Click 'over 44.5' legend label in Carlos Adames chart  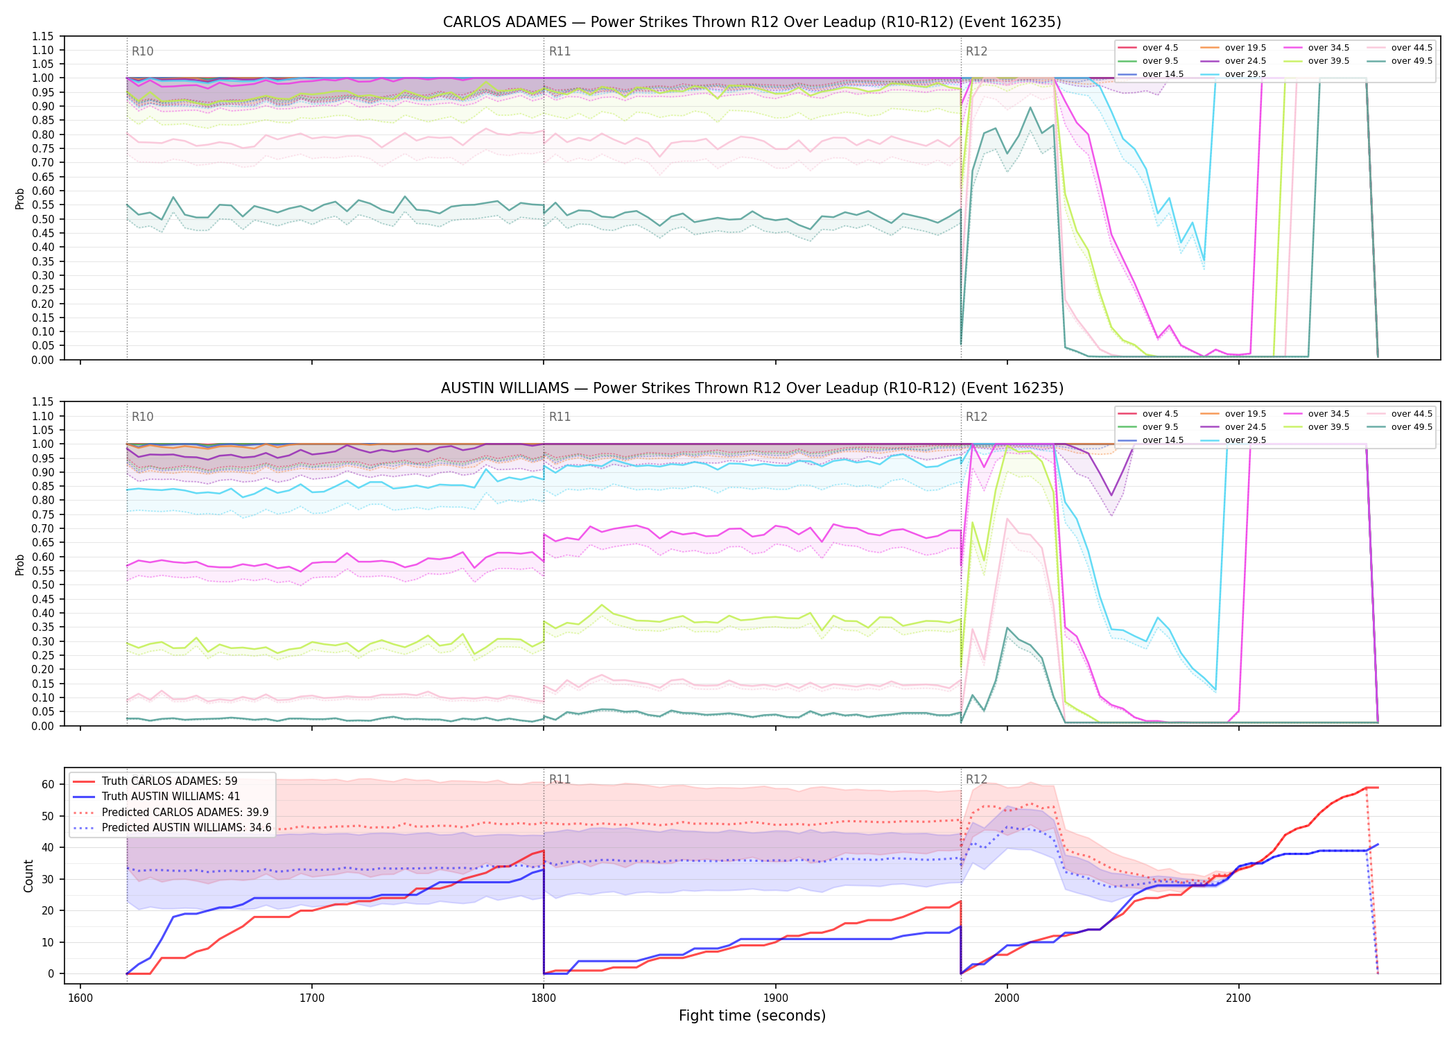click(1412, 48)
